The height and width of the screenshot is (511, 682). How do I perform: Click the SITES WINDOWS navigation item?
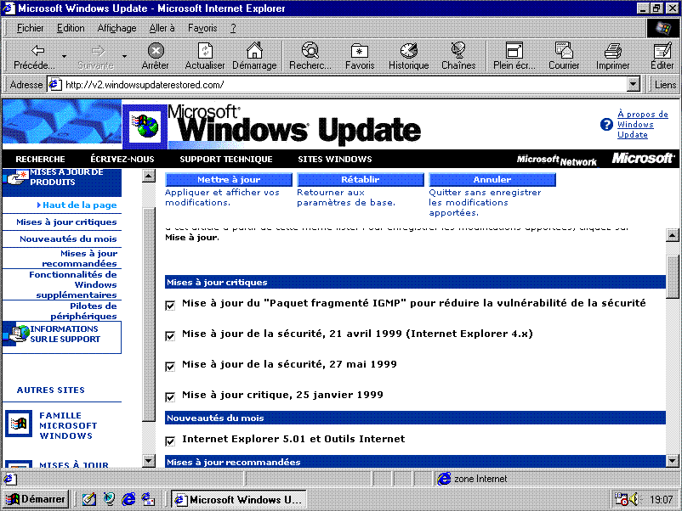(335, 160)
